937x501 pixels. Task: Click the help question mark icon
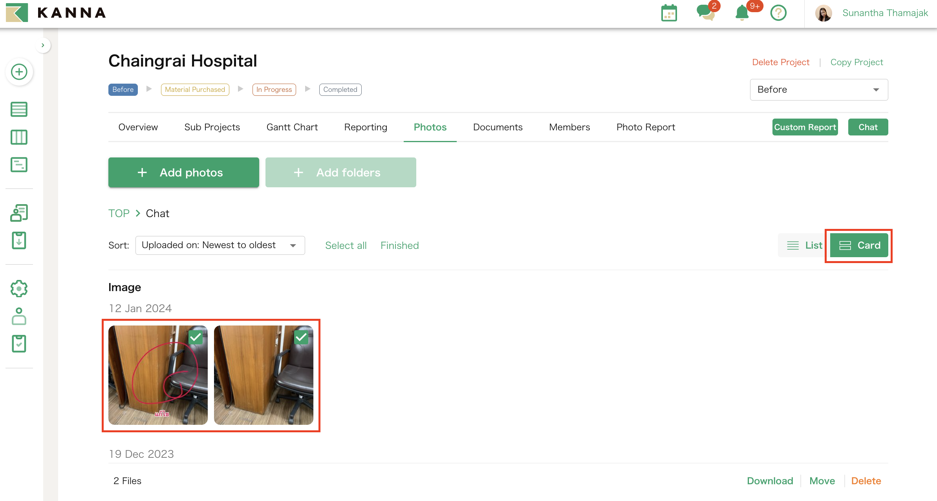click(778, 13)
